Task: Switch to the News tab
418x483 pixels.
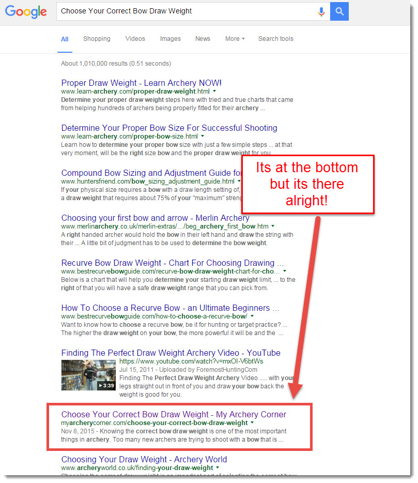Action: tap(203, 39)
